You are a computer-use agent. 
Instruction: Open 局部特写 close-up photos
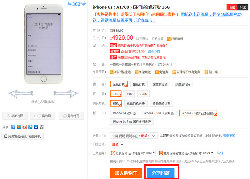click(x=71, y=116)
